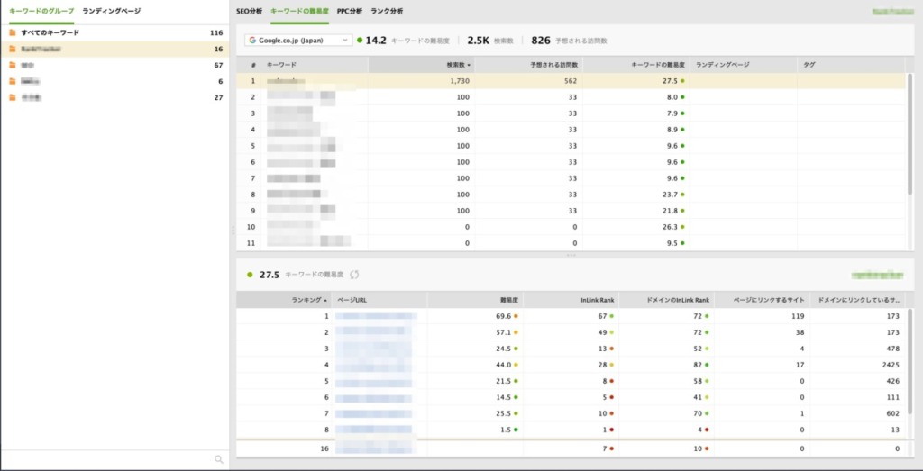The height and width of the screenshot is (471, 923).
Task: Open the ランク分析 tab
Action: pyautogui.click(x=387, y=11)
